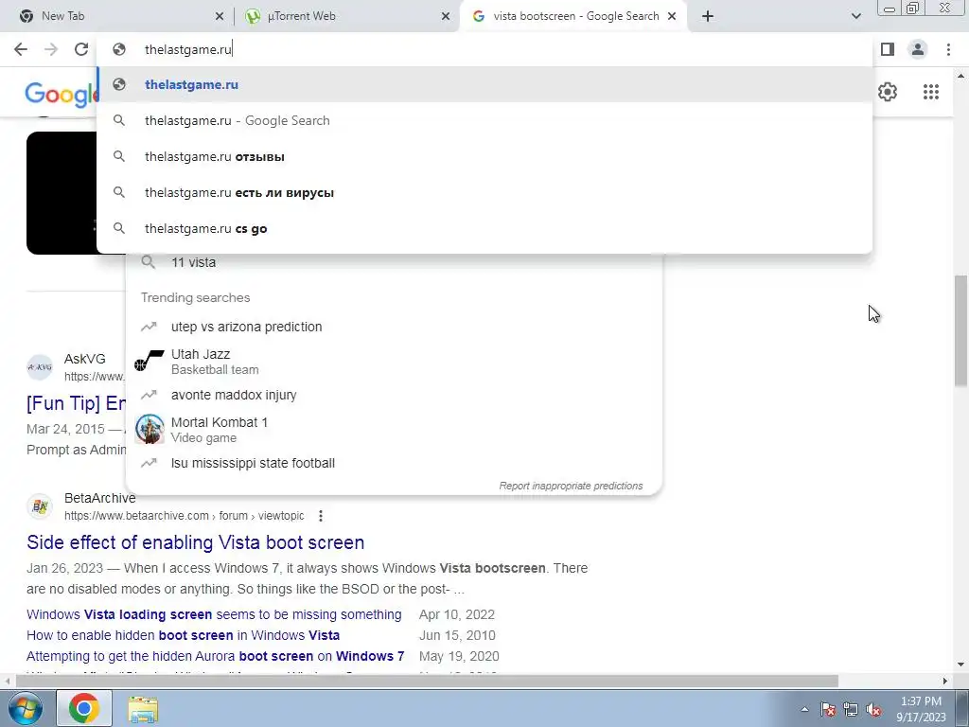Open the tab search dropdown arrow
The image size is (969, 727).
[855, 16]
